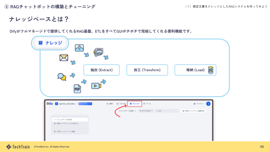
Task: Open the user avatar at top right of Dify
Action: tap(208, 104)
